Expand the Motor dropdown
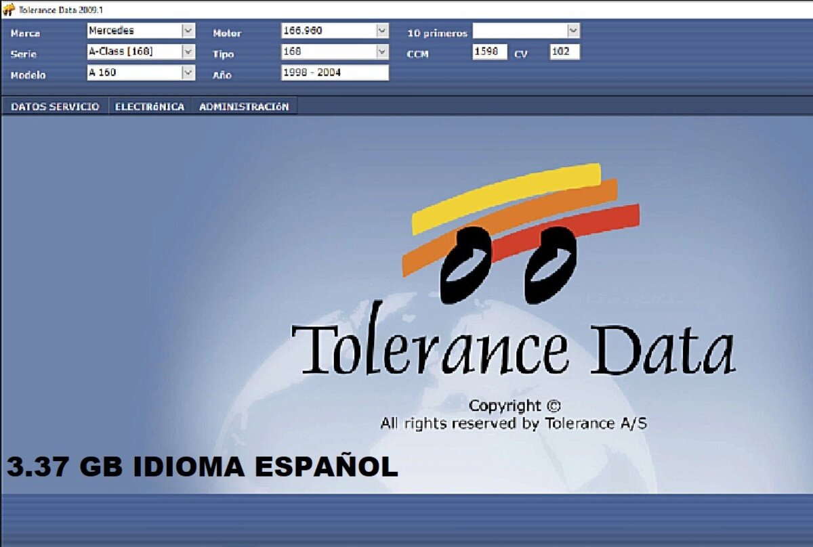This screenshot has height=547, width=813. (x=381, y=30)
